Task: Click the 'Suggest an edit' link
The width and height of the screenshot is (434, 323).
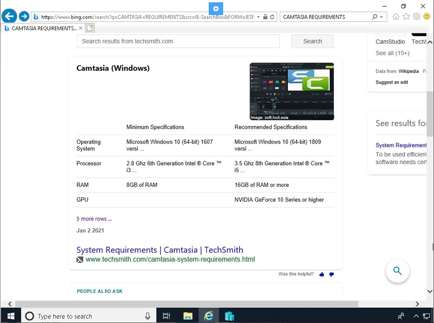Action: 392,82
